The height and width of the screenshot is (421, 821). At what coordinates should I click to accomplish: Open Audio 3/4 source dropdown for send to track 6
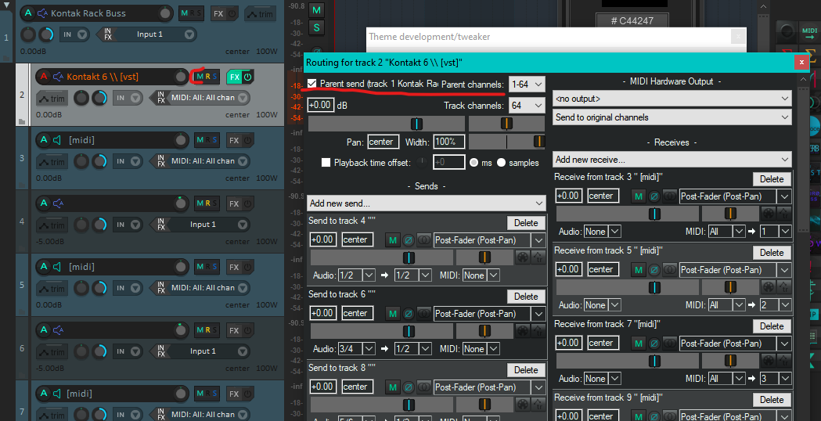point(357,348)
